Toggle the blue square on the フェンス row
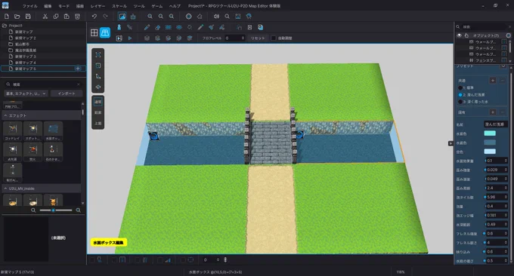Viewport: 514px width, 276px height. 504,60
